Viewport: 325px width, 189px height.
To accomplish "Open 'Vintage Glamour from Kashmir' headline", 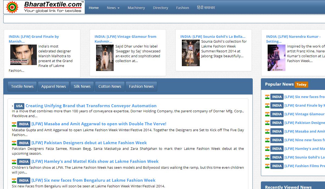I will [x=125, y=39].
